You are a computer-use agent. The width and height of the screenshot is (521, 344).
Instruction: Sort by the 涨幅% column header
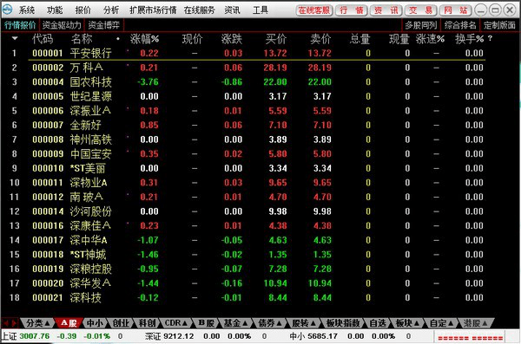(144, 39)
